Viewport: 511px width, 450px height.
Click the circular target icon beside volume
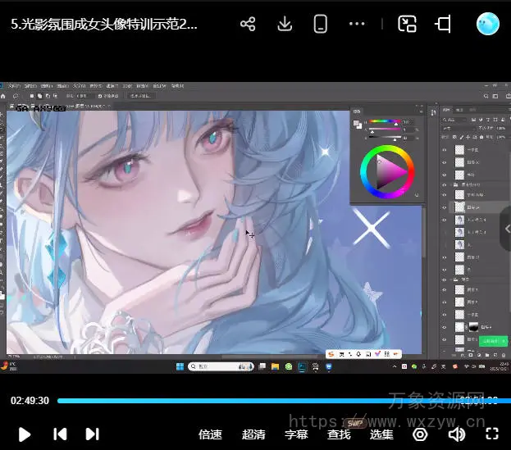pyautogui.click(x=420, y=434)
